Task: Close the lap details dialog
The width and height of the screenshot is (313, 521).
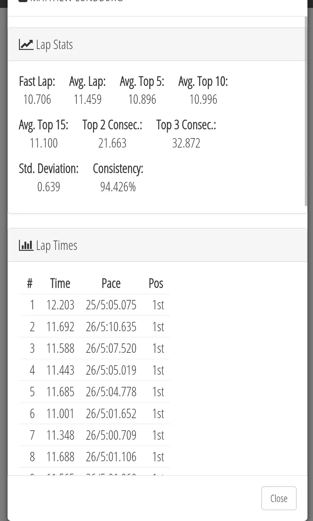Action: 279,498
